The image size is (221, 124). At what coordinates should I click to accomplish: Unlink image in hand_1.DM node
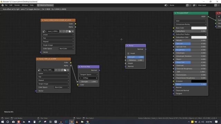tap(73, 31)
